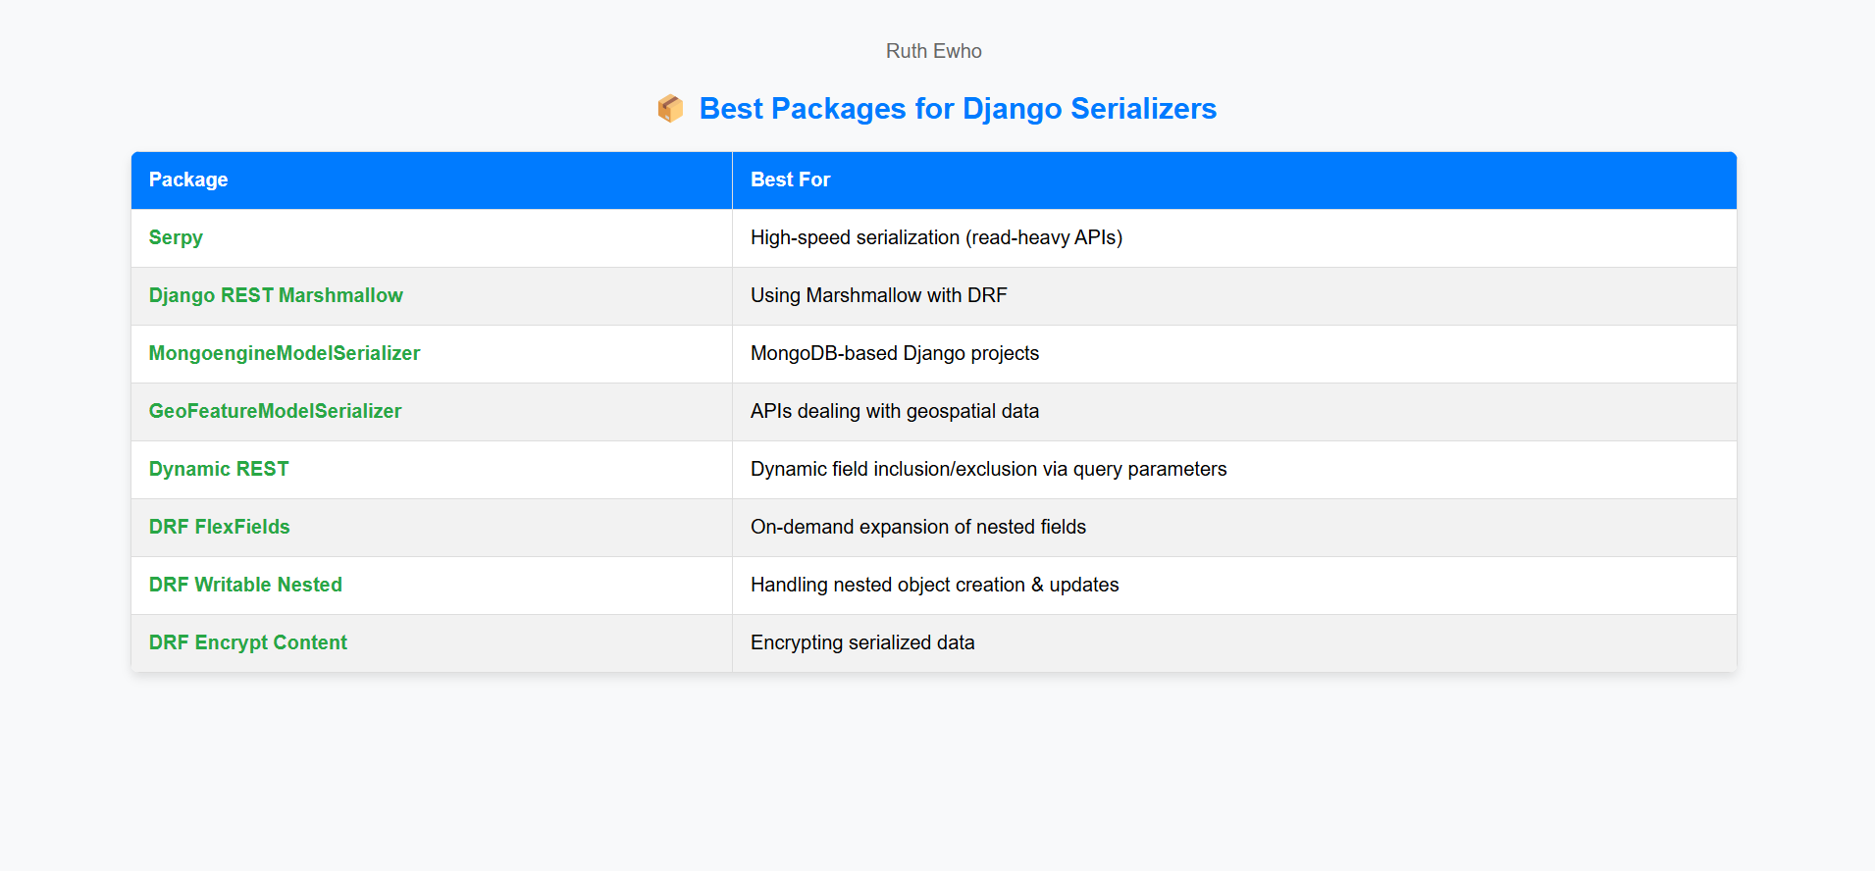
Task: Open the DRF Encrypt Content link
Action: click(x=248, y=642)
